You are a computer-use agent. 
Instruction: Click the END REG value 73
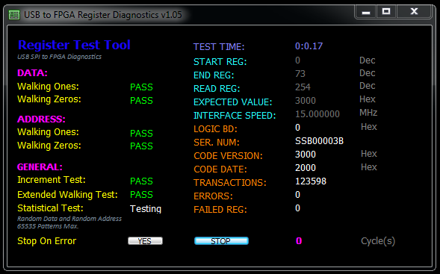click(x=300, y=74)
